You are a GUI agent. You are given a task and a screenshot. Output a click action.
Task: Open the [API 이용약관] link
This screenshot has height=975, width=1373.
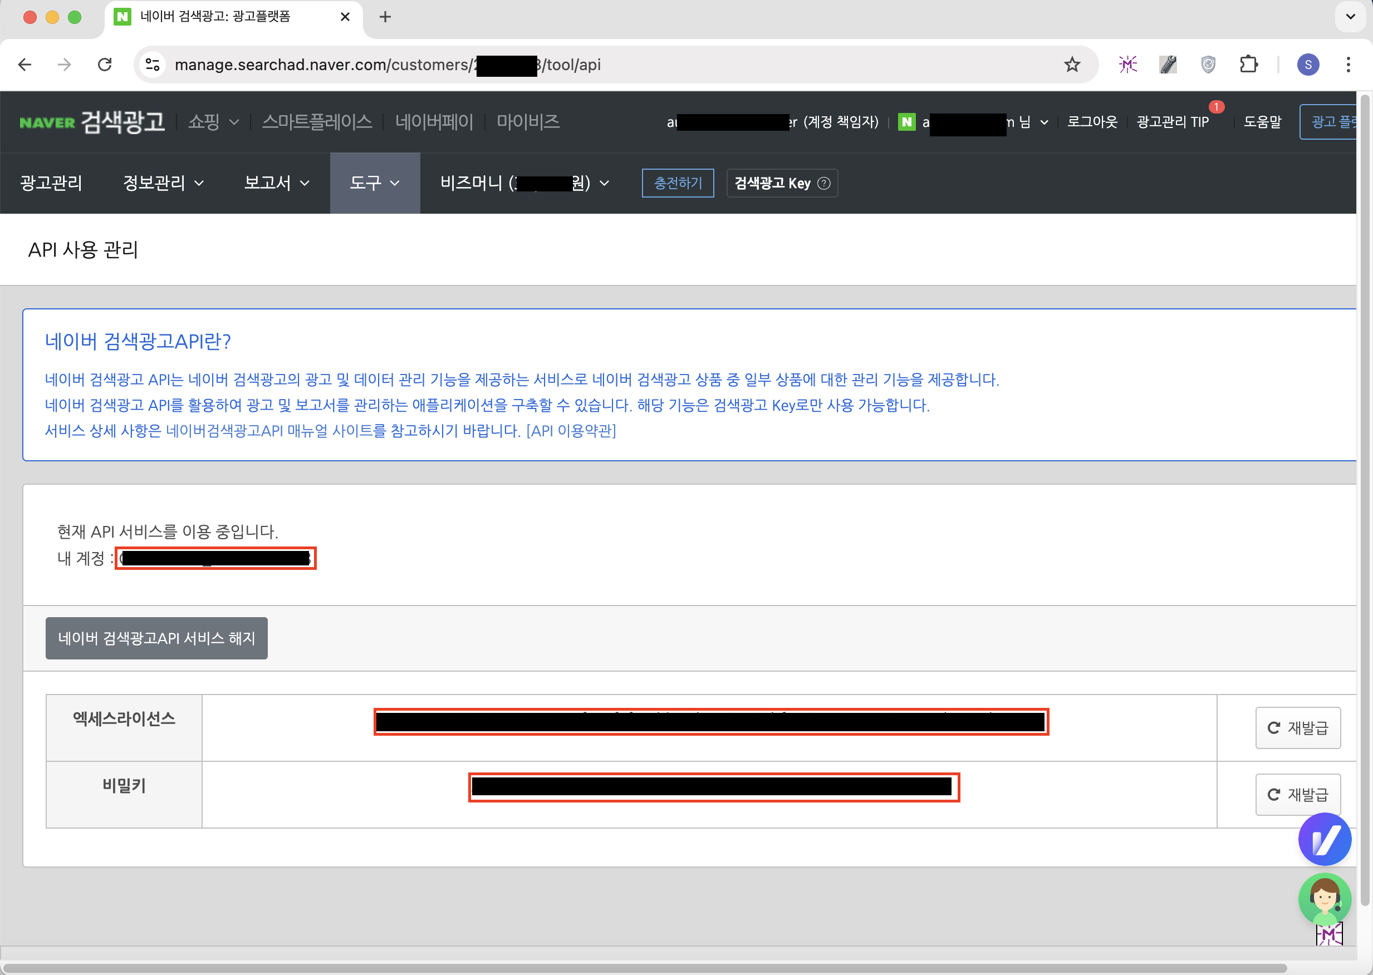pyautogui.click(x=571, y=431)
